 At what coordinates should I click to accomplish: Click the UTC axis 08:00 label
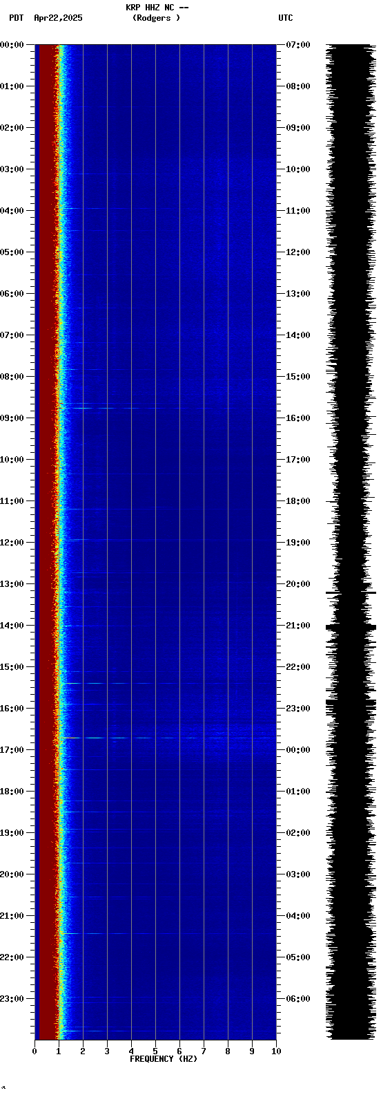click(x=298, y=86)
